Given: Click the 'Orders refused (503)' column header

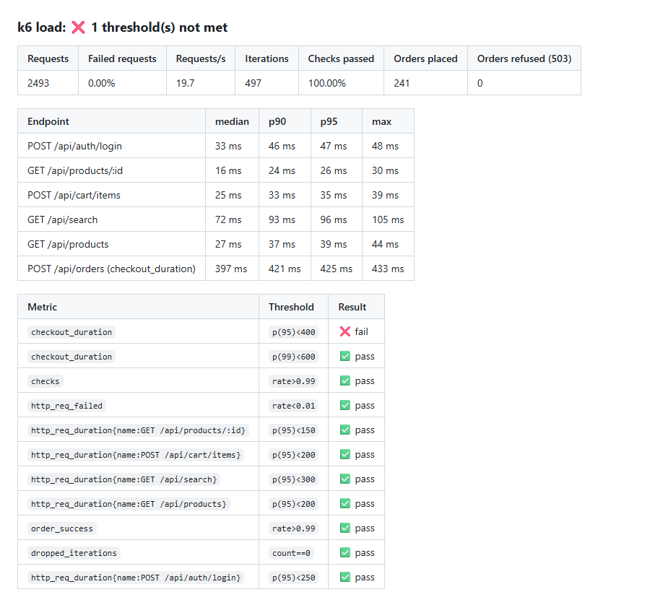Looking at the screenshot, I should [524, 58].
